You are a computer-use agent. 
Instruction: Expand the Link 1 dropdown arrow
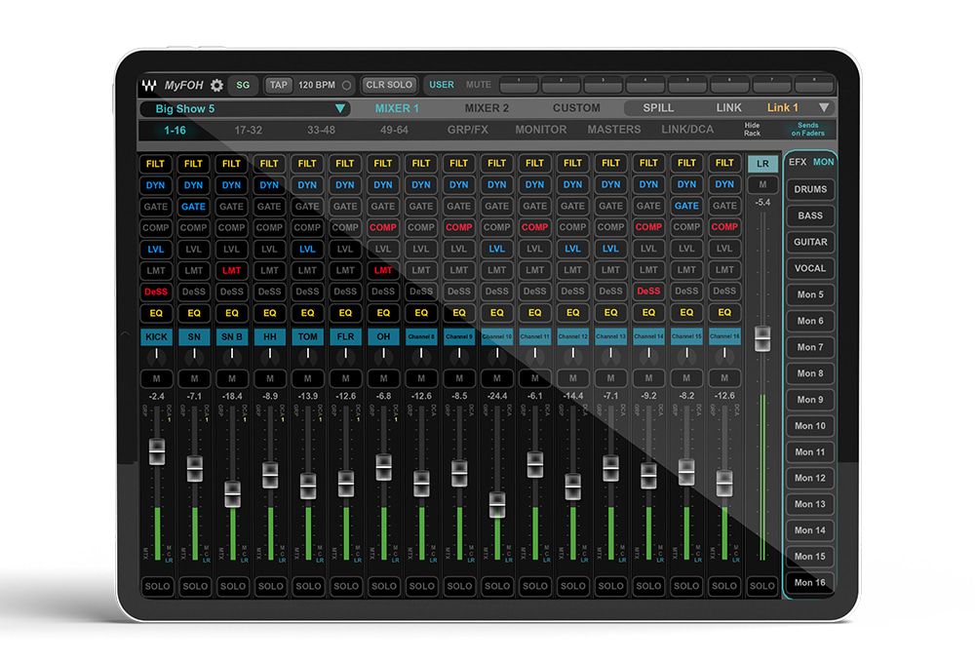tap(824, 108)
